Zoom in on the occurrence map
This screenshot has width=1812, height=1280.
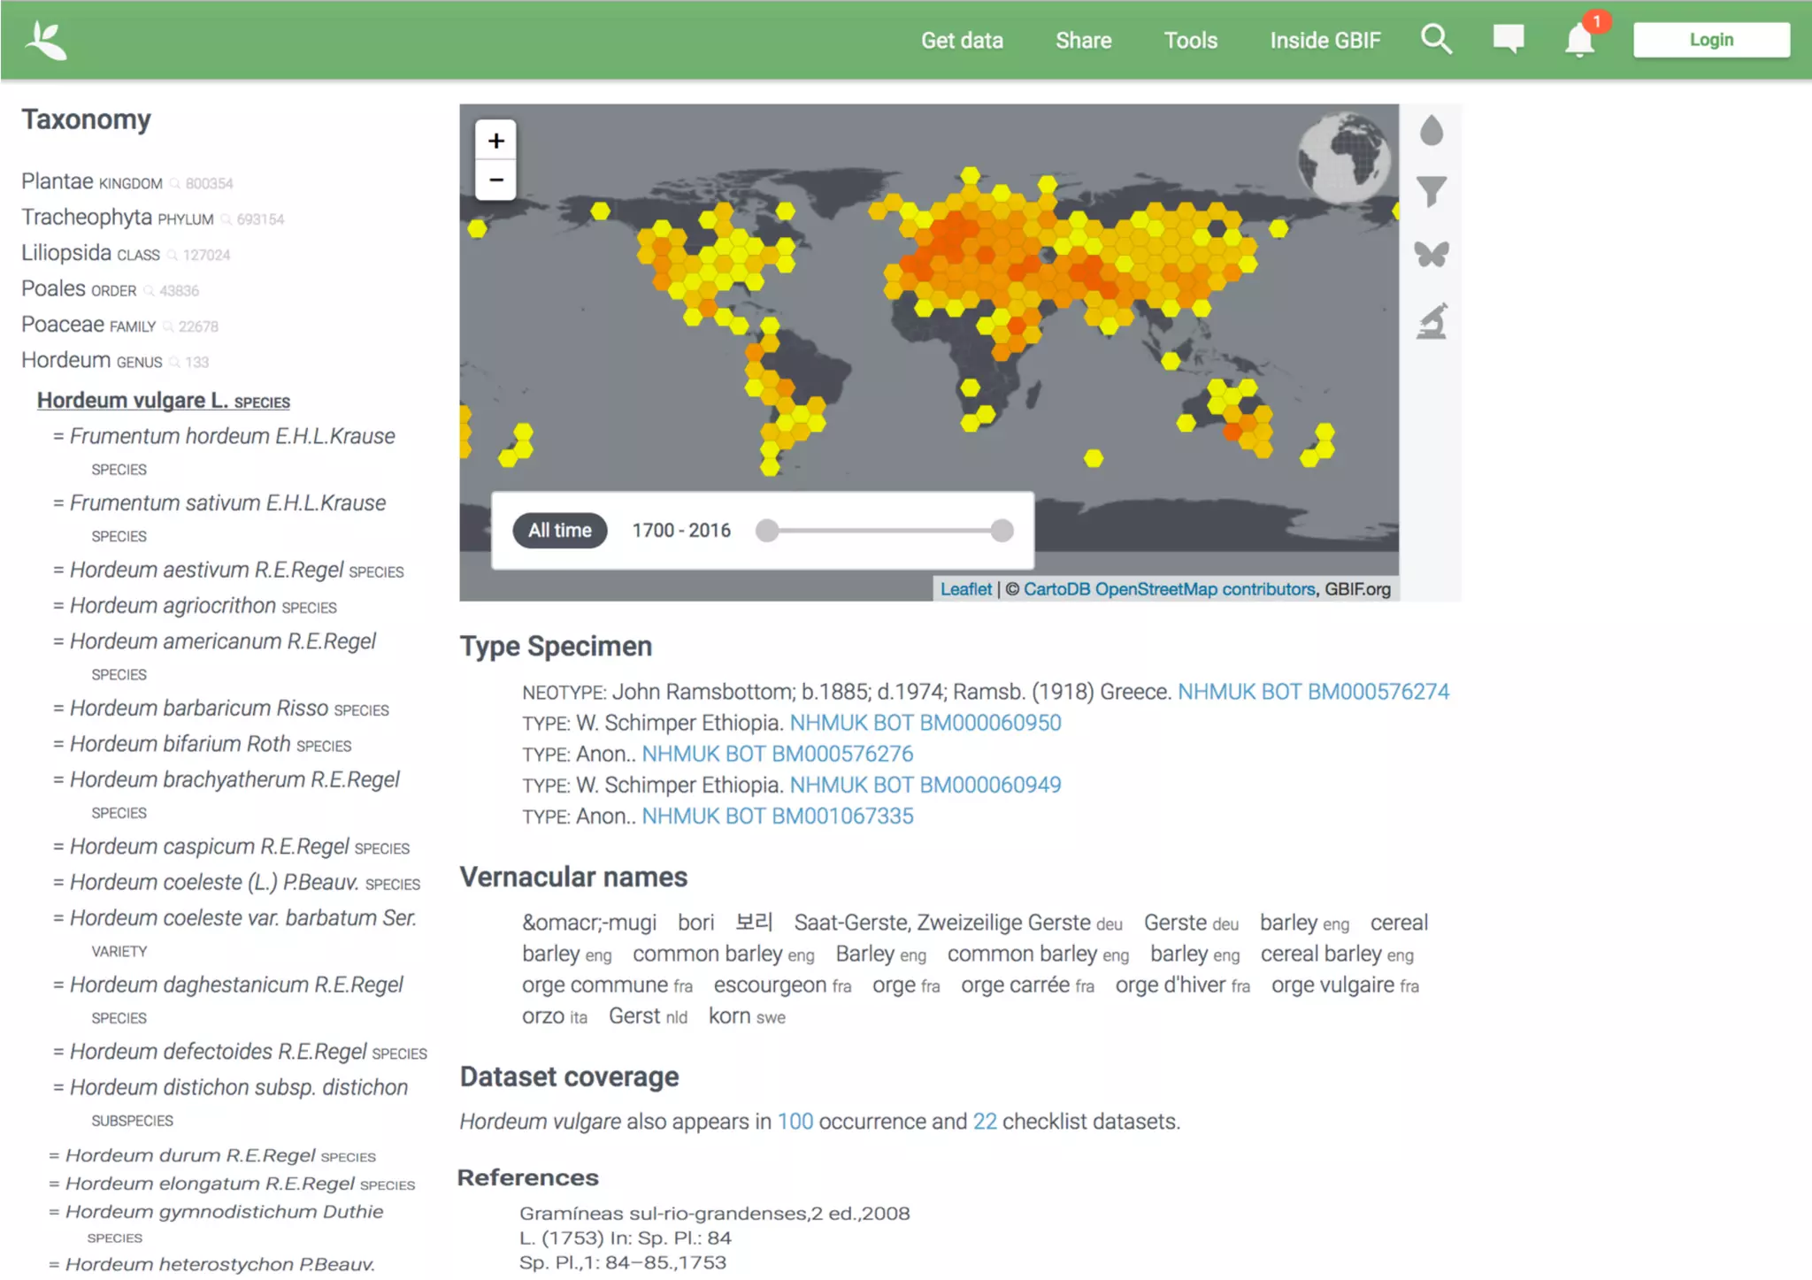pos(496,141)
